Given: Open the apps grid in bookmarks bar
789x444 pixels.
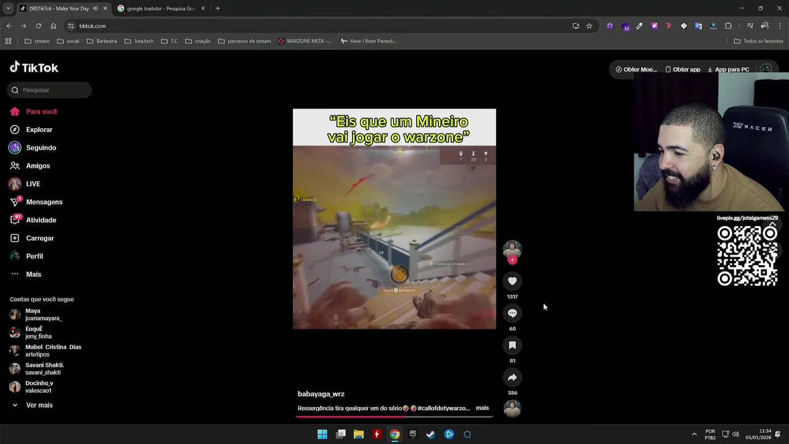Looking at the screenshot, I should click(8, 41).
